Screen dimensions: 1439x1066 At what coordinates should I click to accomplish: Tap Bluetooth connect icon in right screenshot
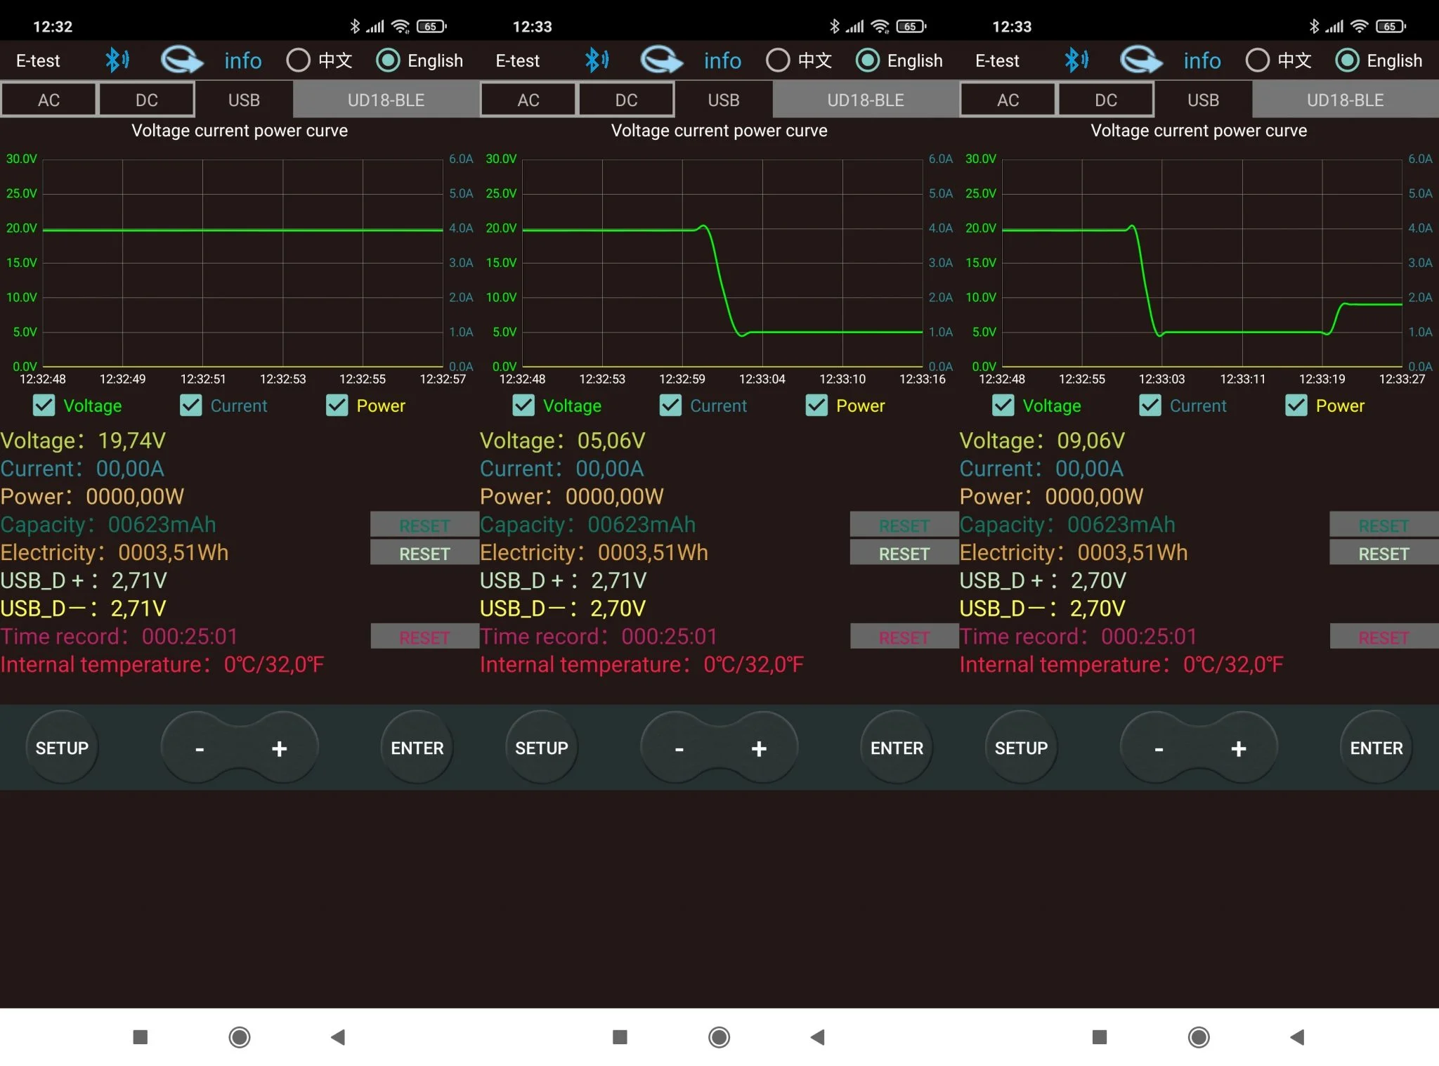click(1076, 60)
